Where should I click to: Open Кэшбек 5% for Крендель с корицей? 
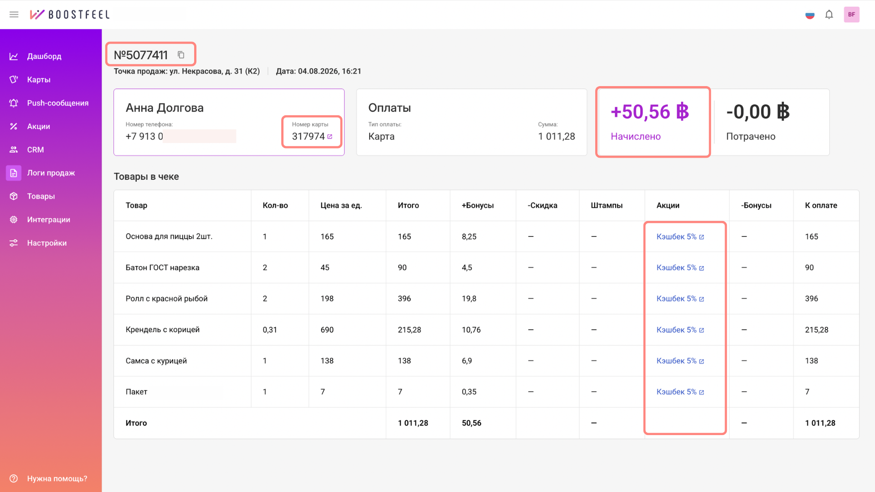(x=680, y=330)
